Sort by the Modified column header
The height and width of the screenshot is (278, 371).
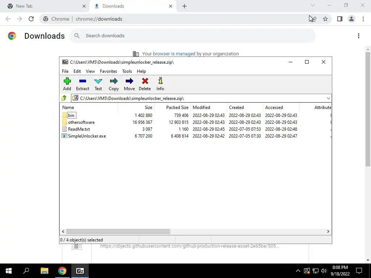(x=208, y=107)
